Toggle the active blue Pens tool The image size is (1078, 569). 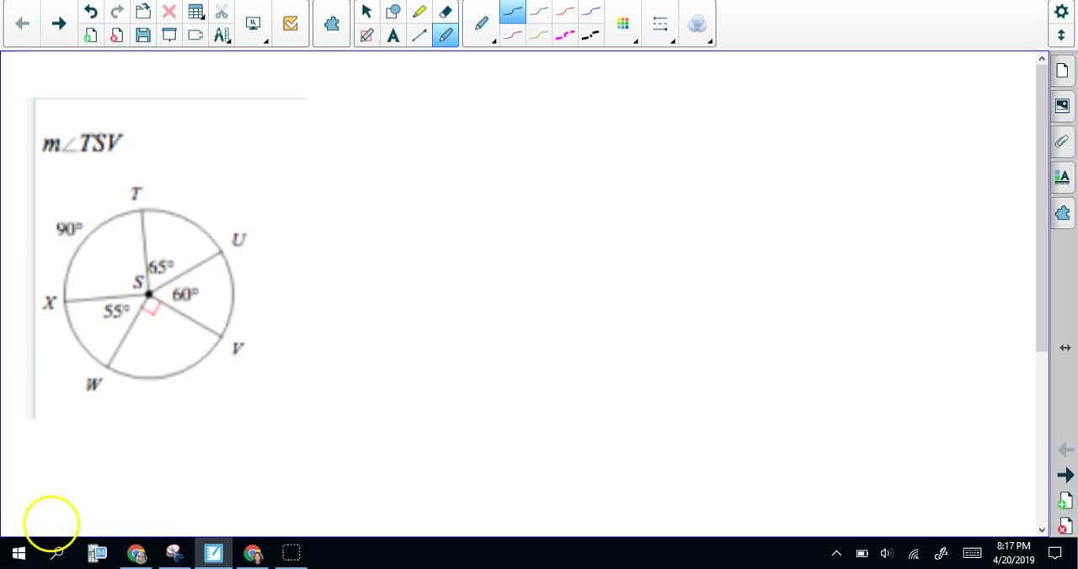pos(446,35)
